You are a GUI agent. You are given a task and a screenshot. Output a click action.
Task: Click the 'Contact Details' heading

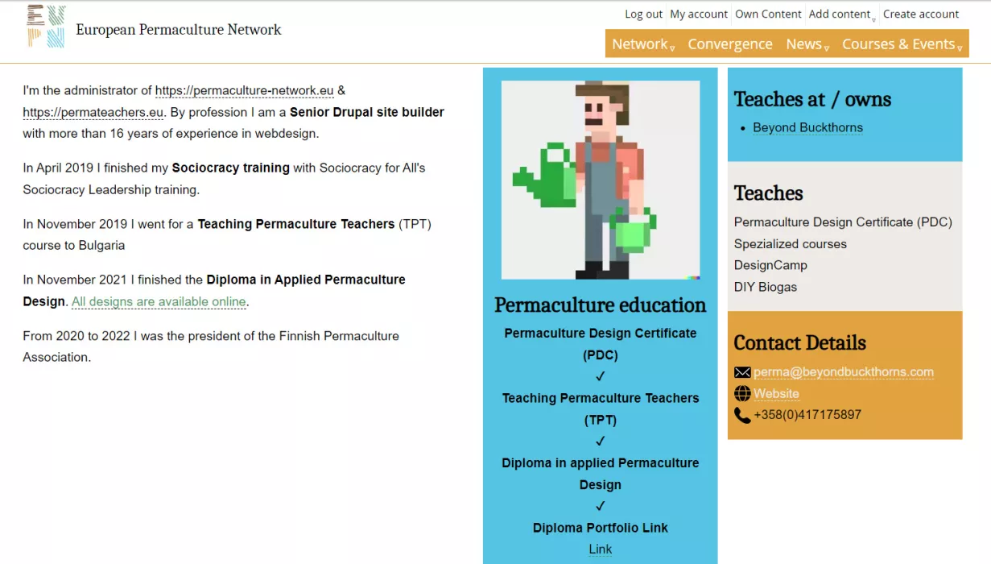coord(800,342)
